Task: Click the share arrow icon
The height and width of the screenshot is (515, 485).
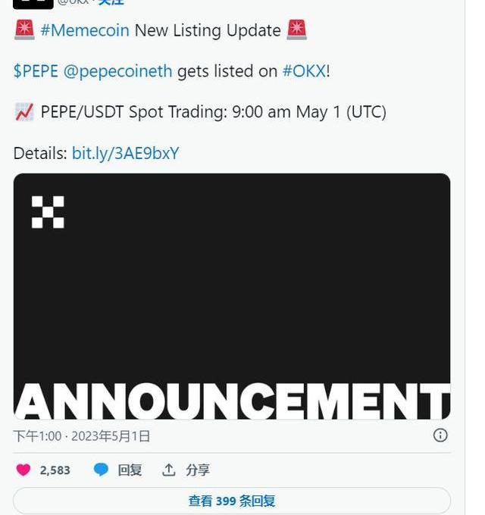Action: (169, 470)
